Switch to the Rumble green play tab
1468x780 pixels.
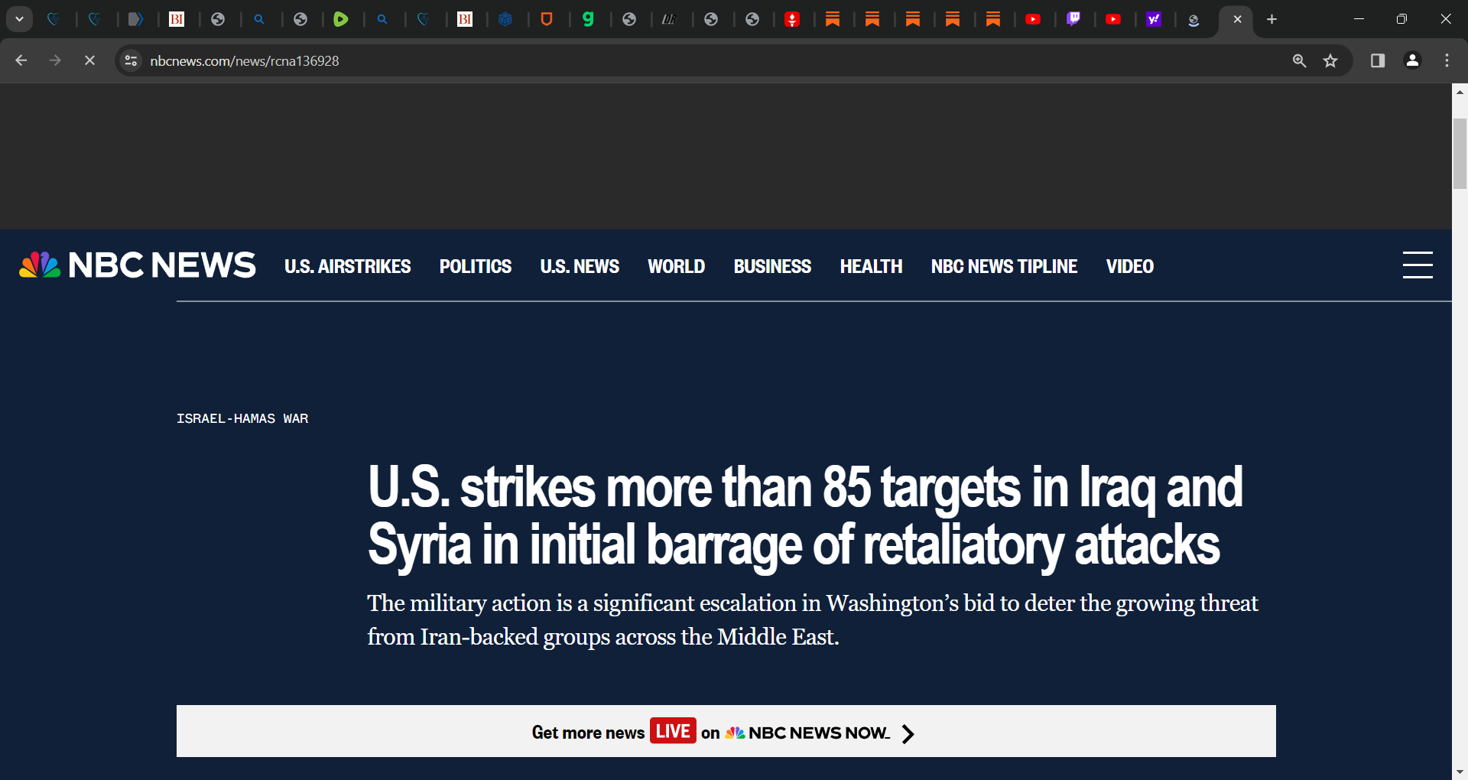coord(341,19)
